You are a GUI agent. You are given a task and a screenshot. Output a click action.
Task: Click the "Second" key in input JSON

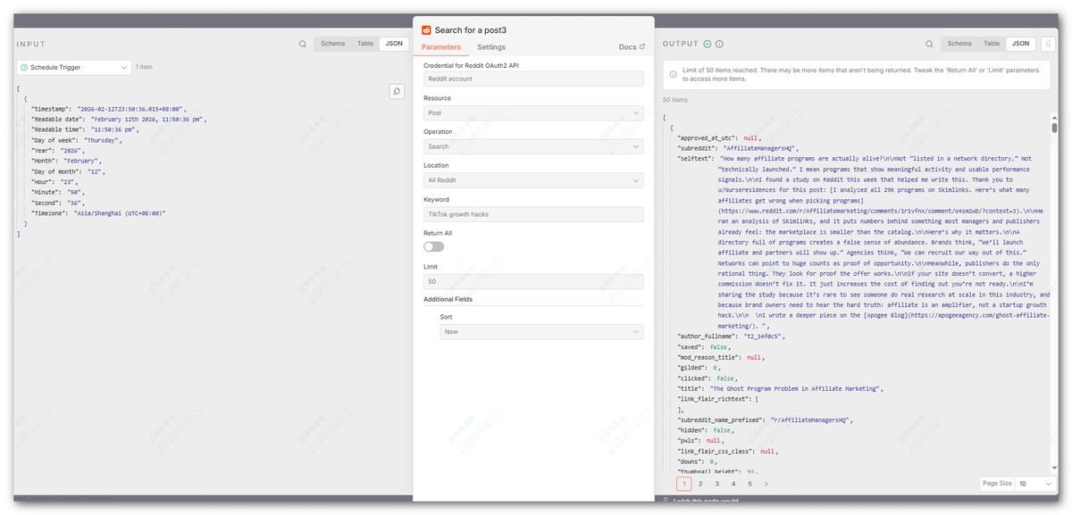[46, 203]
